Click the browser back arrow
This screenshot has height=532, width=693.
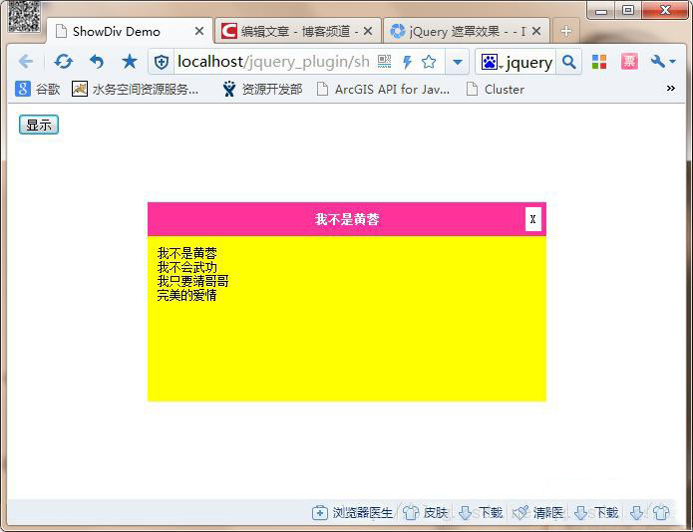tap(26, 62)
